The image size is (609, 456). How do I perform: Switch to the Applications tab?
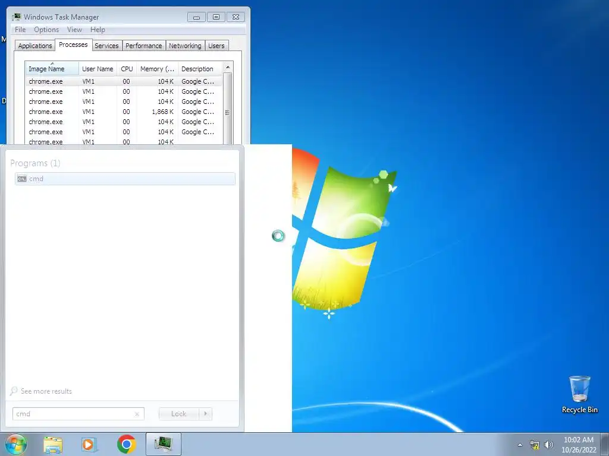35,46
